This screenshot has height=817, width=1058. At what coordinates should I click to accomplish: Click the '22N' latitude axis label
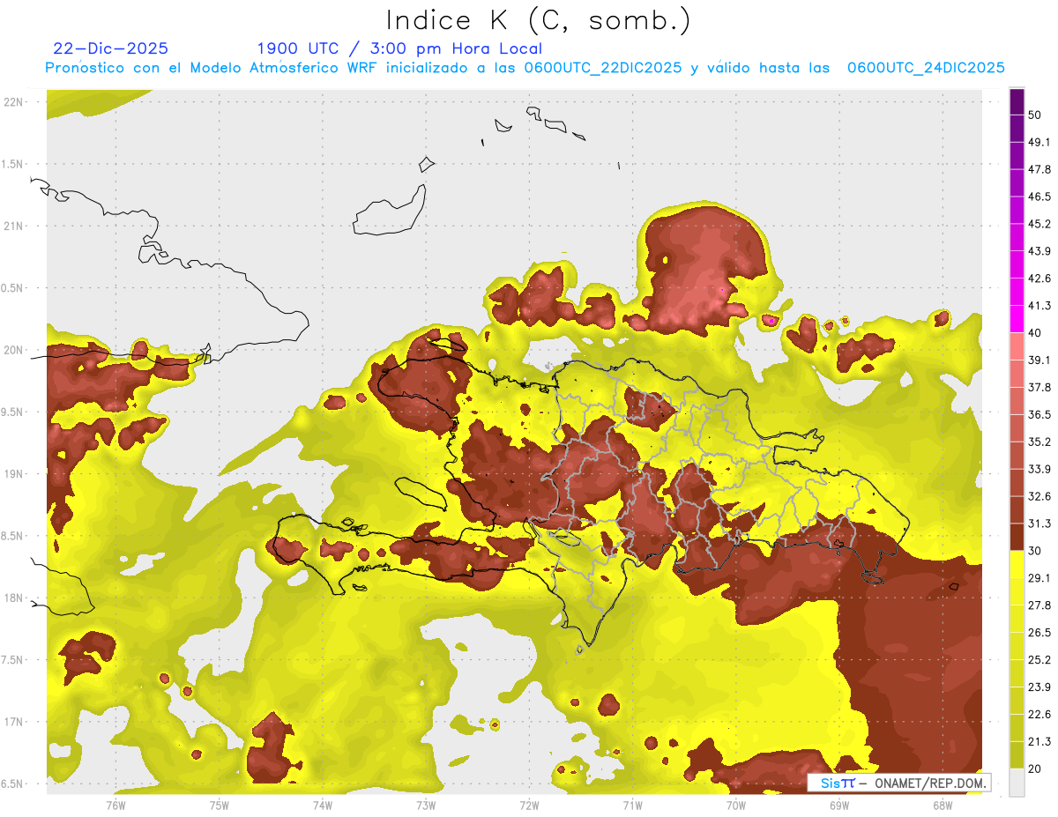click(13, 102)
